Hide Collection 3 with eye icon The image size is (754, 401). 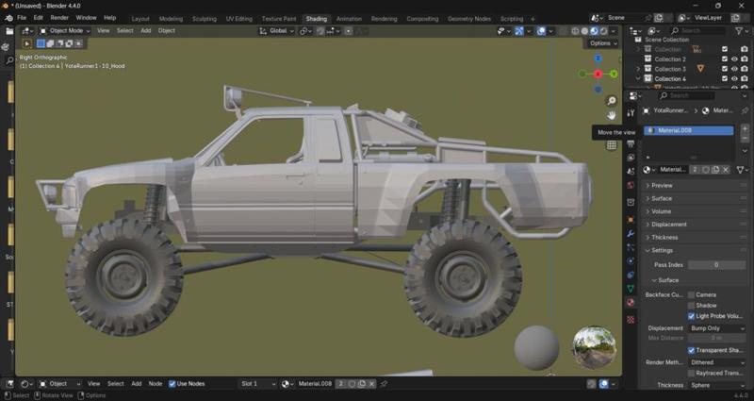click(x=734, y=69)
